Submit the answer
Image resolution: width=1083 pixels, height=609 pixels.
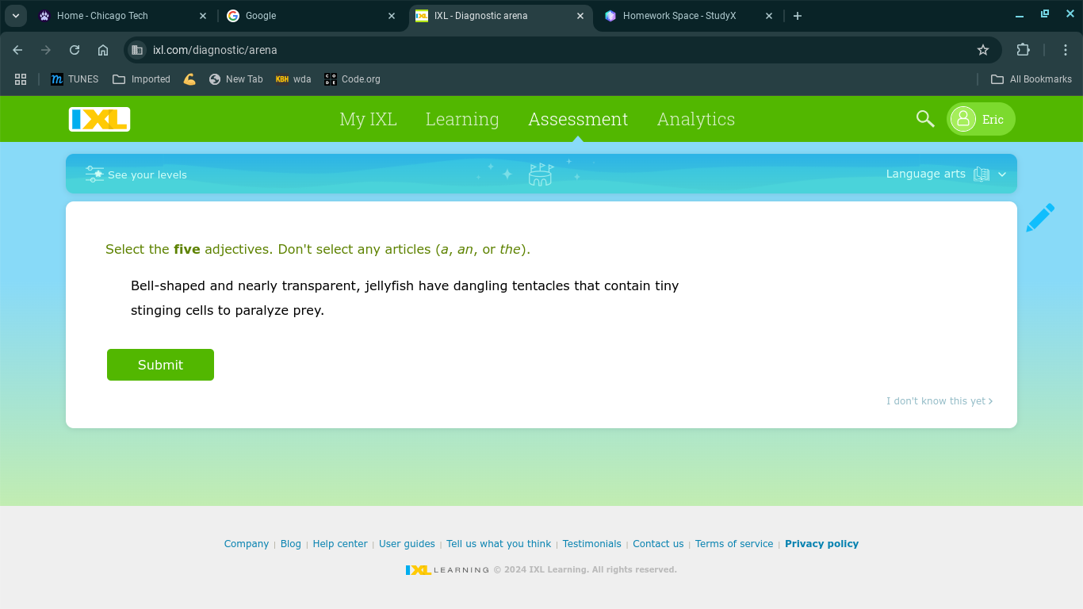pos(160,365)
